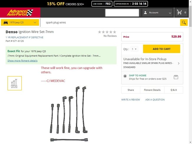Click the account person icon
Viewport: 192px width, 144px height.
coord(145,13)
